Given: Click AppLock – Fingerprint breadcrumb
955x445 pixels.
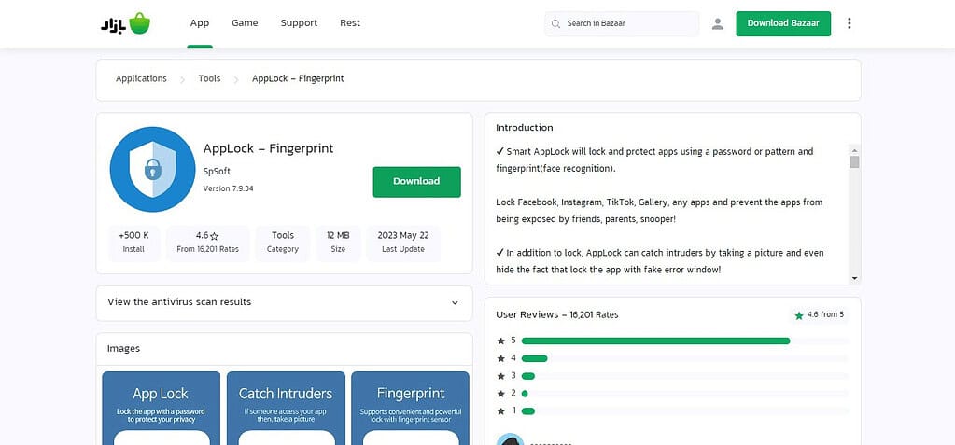Looking at the screenshot, I should pos(298,78).
